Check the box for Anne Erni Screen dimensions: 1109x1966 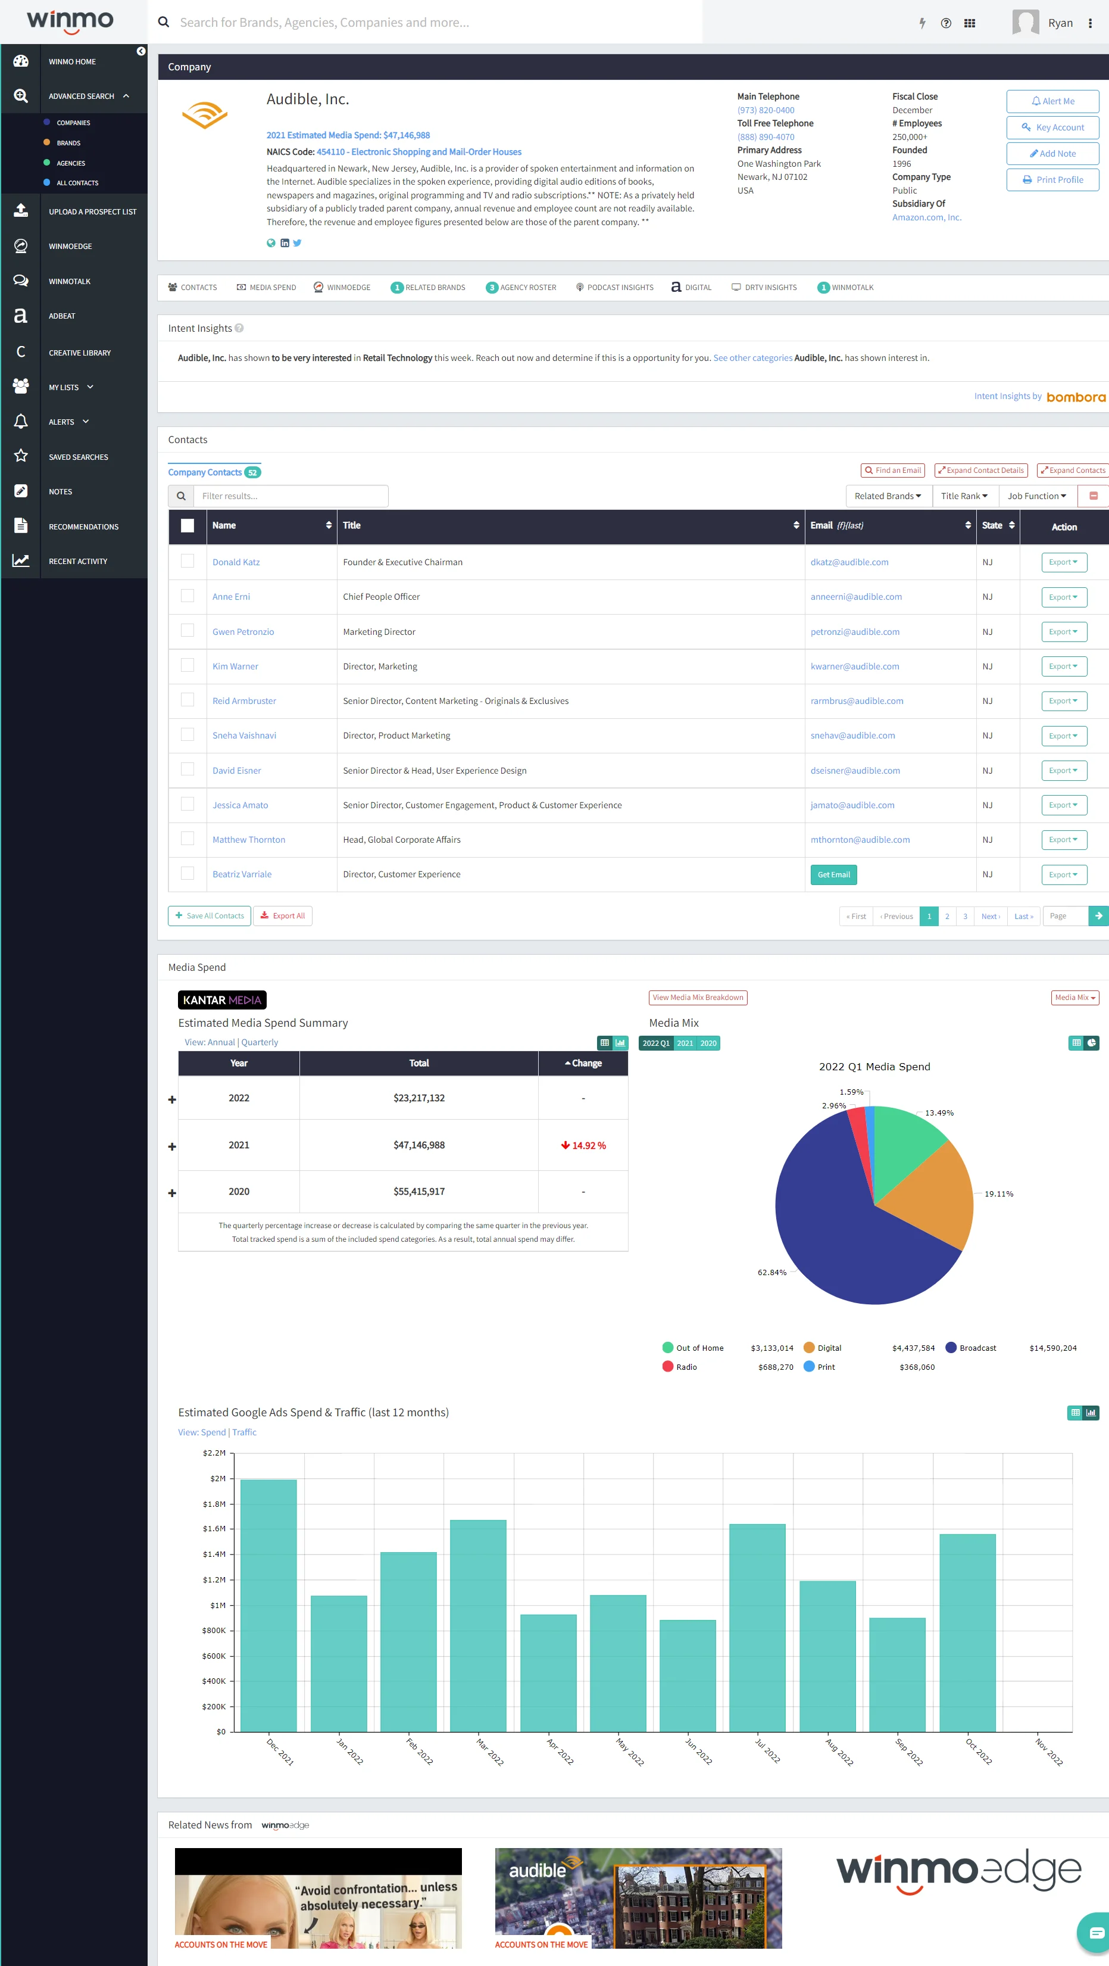click(187, 596)
